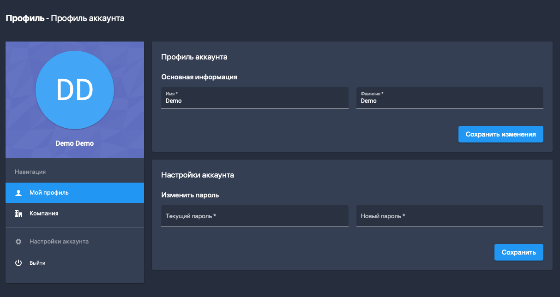This screenshot has width=560, height=297.
Task: Click the person icon beside Мой профиль
Action: click(x=18, y=193)
